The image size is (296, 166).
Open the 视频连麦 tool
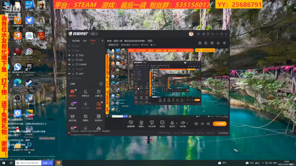[x=73, y=106]
